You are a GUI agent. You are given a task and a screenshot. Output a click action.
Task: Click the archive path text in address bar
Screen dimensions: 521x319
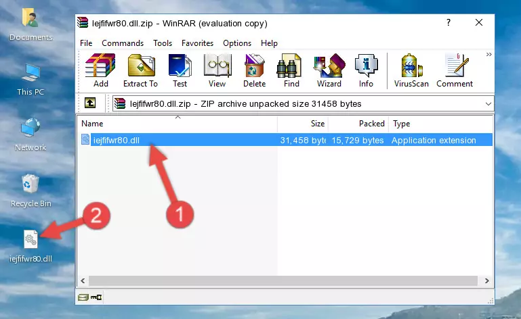245,104
